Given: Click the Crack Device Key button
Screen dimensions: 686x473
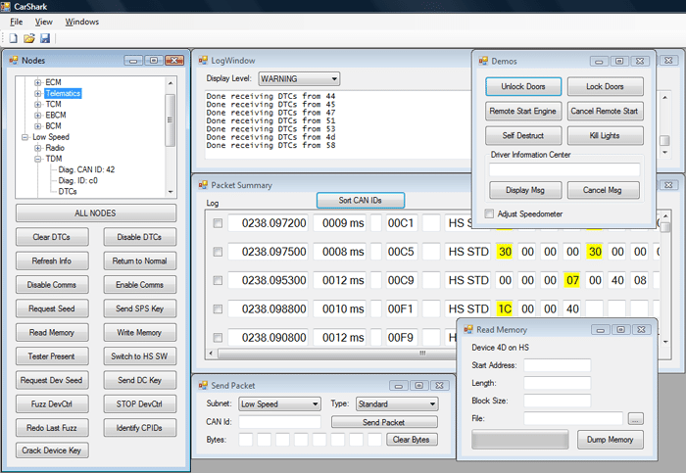Looking at the screenshot, I should [52, 450].
